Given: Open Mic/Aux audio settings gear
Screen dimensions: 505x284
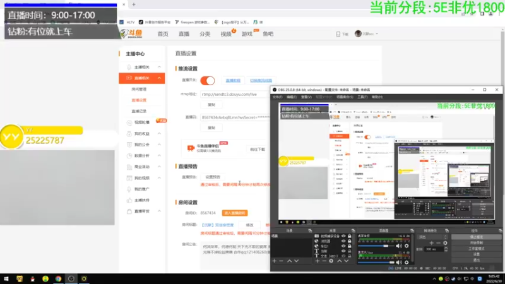Looking at the screenshot, I should pos(407,263).
